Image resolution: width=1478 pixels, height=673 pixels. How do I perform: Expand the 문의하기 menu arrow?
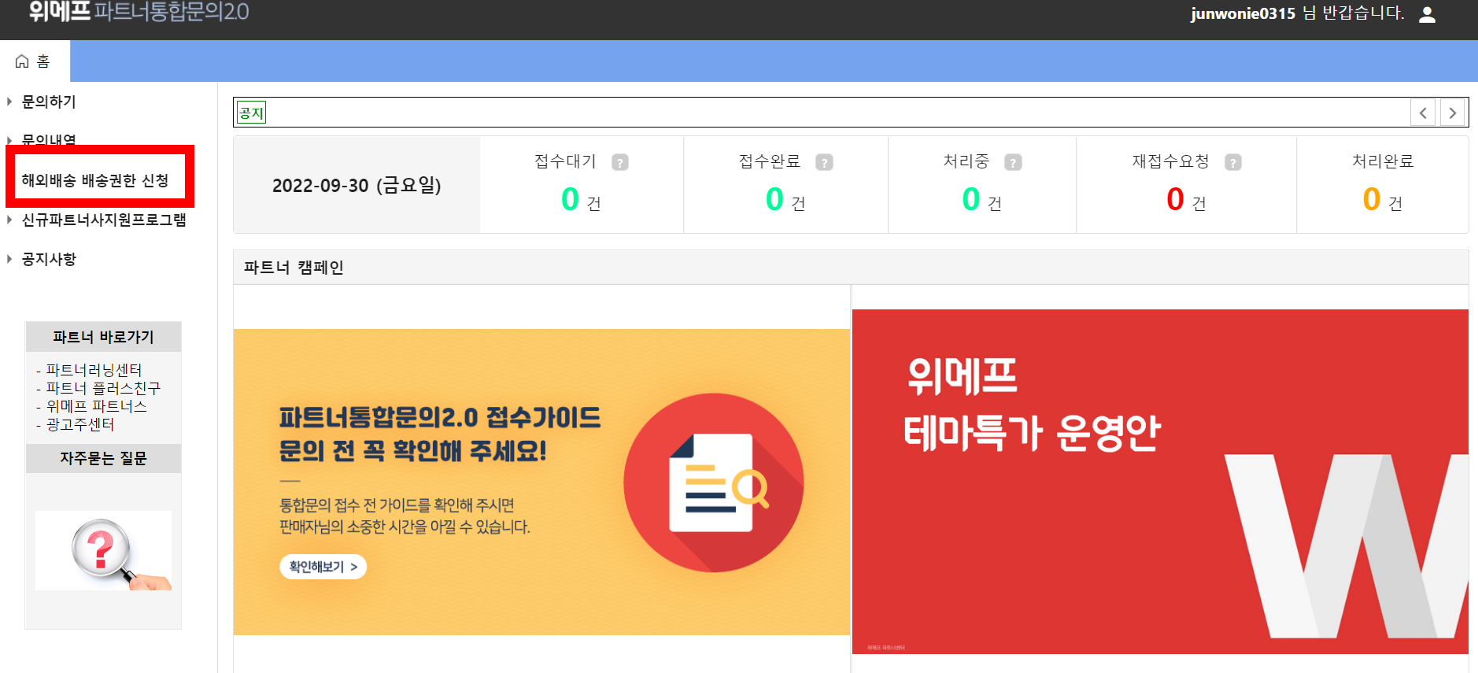(x=9, y=102)
